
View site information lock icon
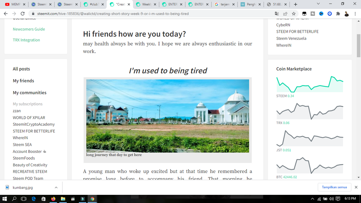coord(33,14)
